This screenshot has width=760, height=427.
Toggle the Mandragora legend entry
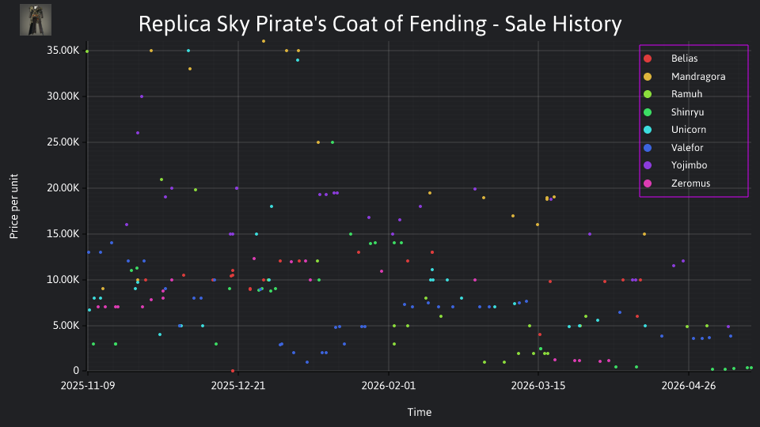coord(684,77)
